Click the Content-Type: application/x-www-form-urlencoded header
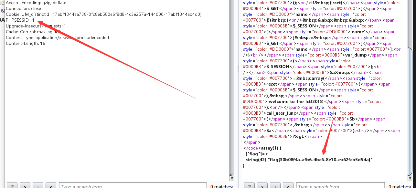Viewport: 416px width, 188px height. pos(57,37)
